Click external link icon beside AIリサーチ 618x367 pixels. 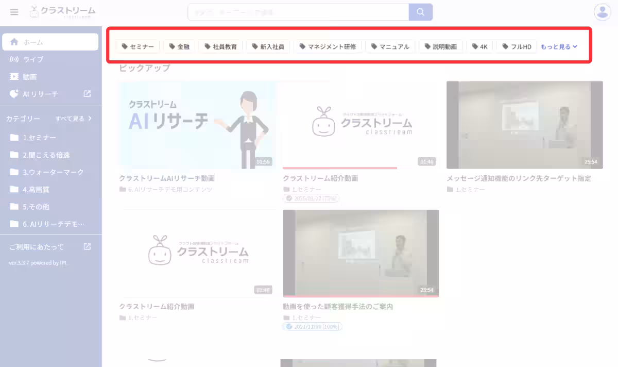point(87,94)
